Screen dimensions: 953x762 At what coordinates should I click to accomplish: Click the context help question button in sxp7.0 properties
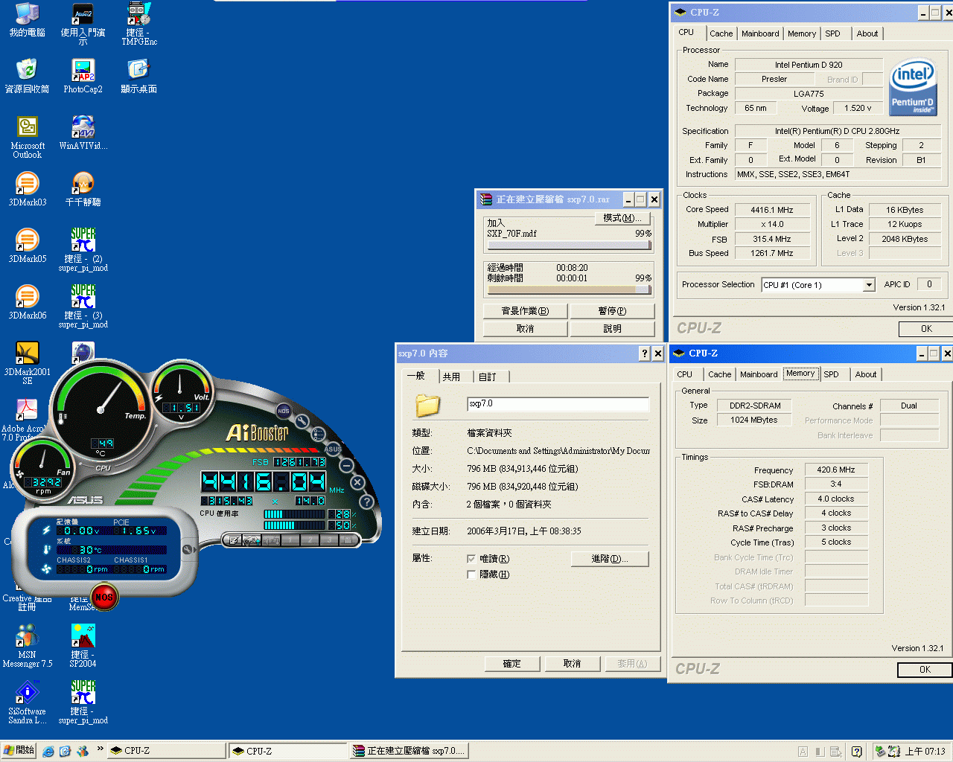coord(645,353)
